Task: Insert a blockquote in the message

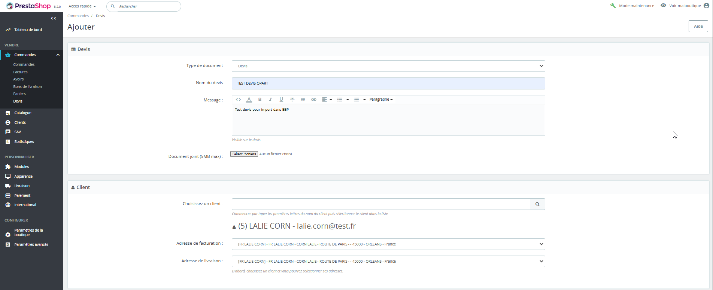Action: point(303,100)
